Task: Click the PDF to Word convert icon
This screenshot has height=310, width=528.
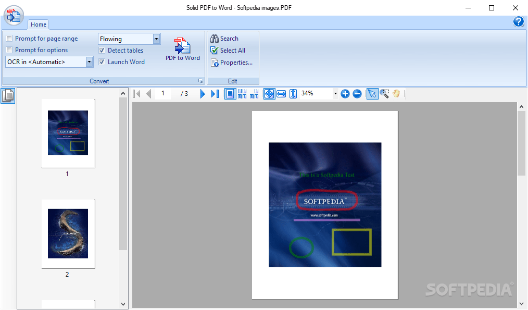Action: (x=183, y=46)
